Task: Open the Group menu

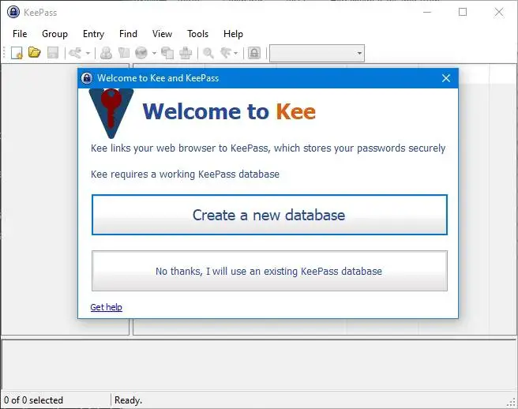Action: [54, 34]
